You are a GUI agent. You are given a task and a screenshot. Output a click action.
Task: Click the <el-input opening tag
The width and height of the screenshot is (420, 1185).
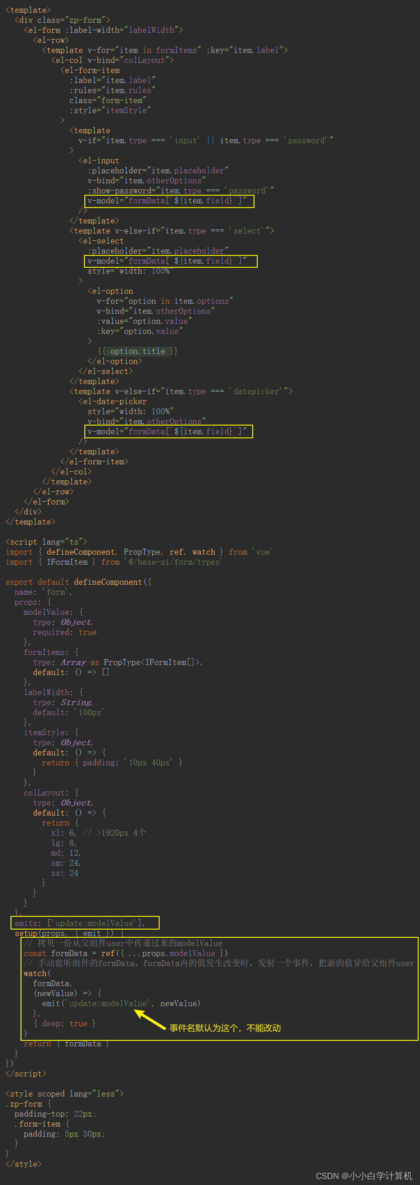[x=99, y=161]
